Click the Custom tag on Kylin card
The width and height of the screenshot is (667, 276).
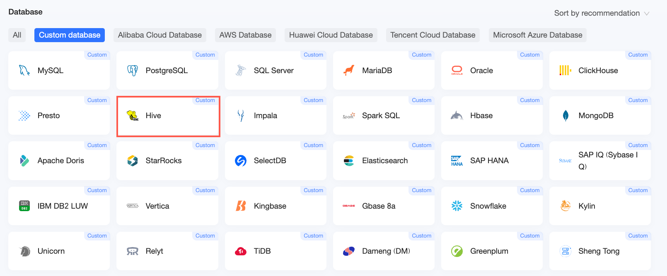point(638,190)
